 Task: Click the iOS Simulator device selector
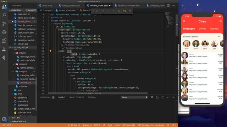(151, 125)
